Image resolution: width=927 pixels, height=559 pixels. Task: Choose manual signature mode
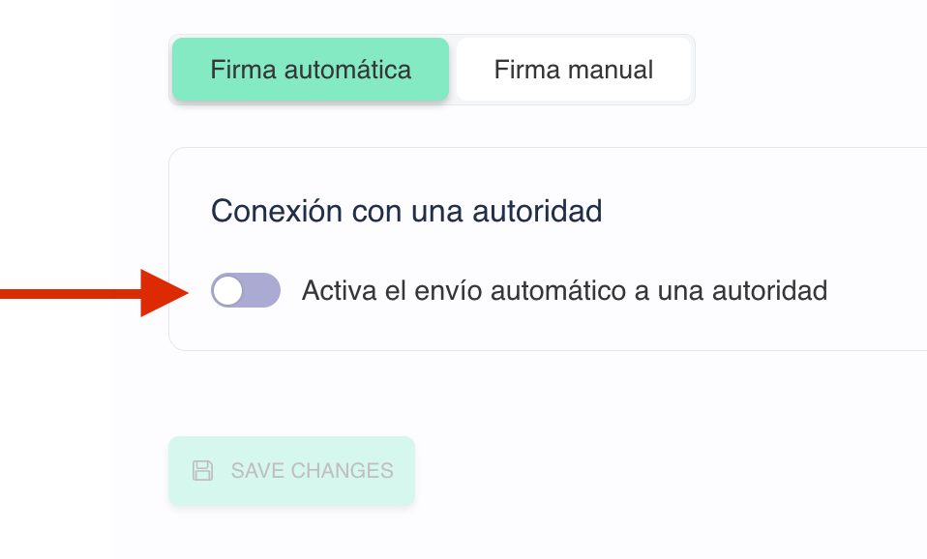pyautogui.click(x=574, y=70)
